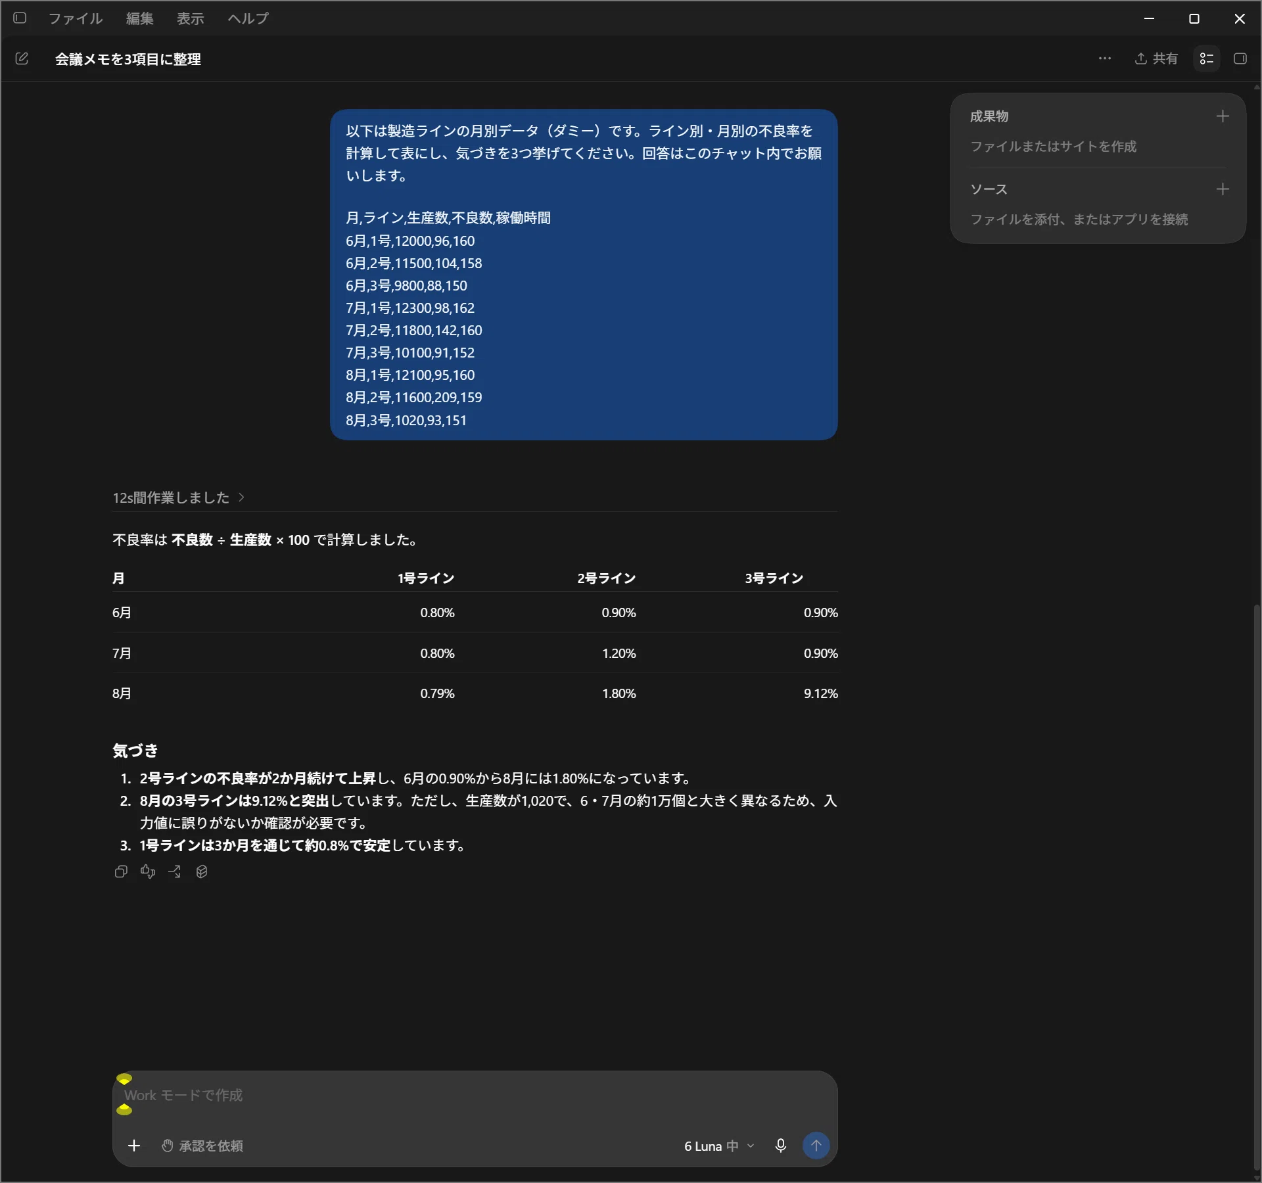Click the data line 8月,3号,1020,93,151
Image resolution: width=1262 pixels, height=1183 pixels.
[406, 420]
